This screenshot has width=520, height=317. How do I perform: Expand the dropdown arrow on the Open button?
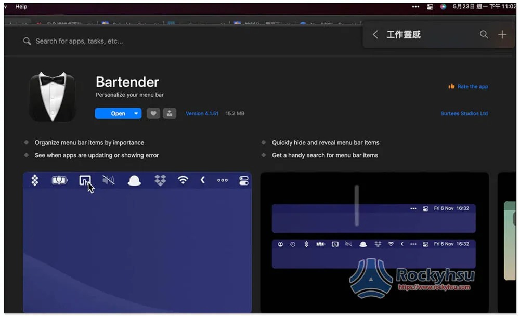[x=136, y=113]
